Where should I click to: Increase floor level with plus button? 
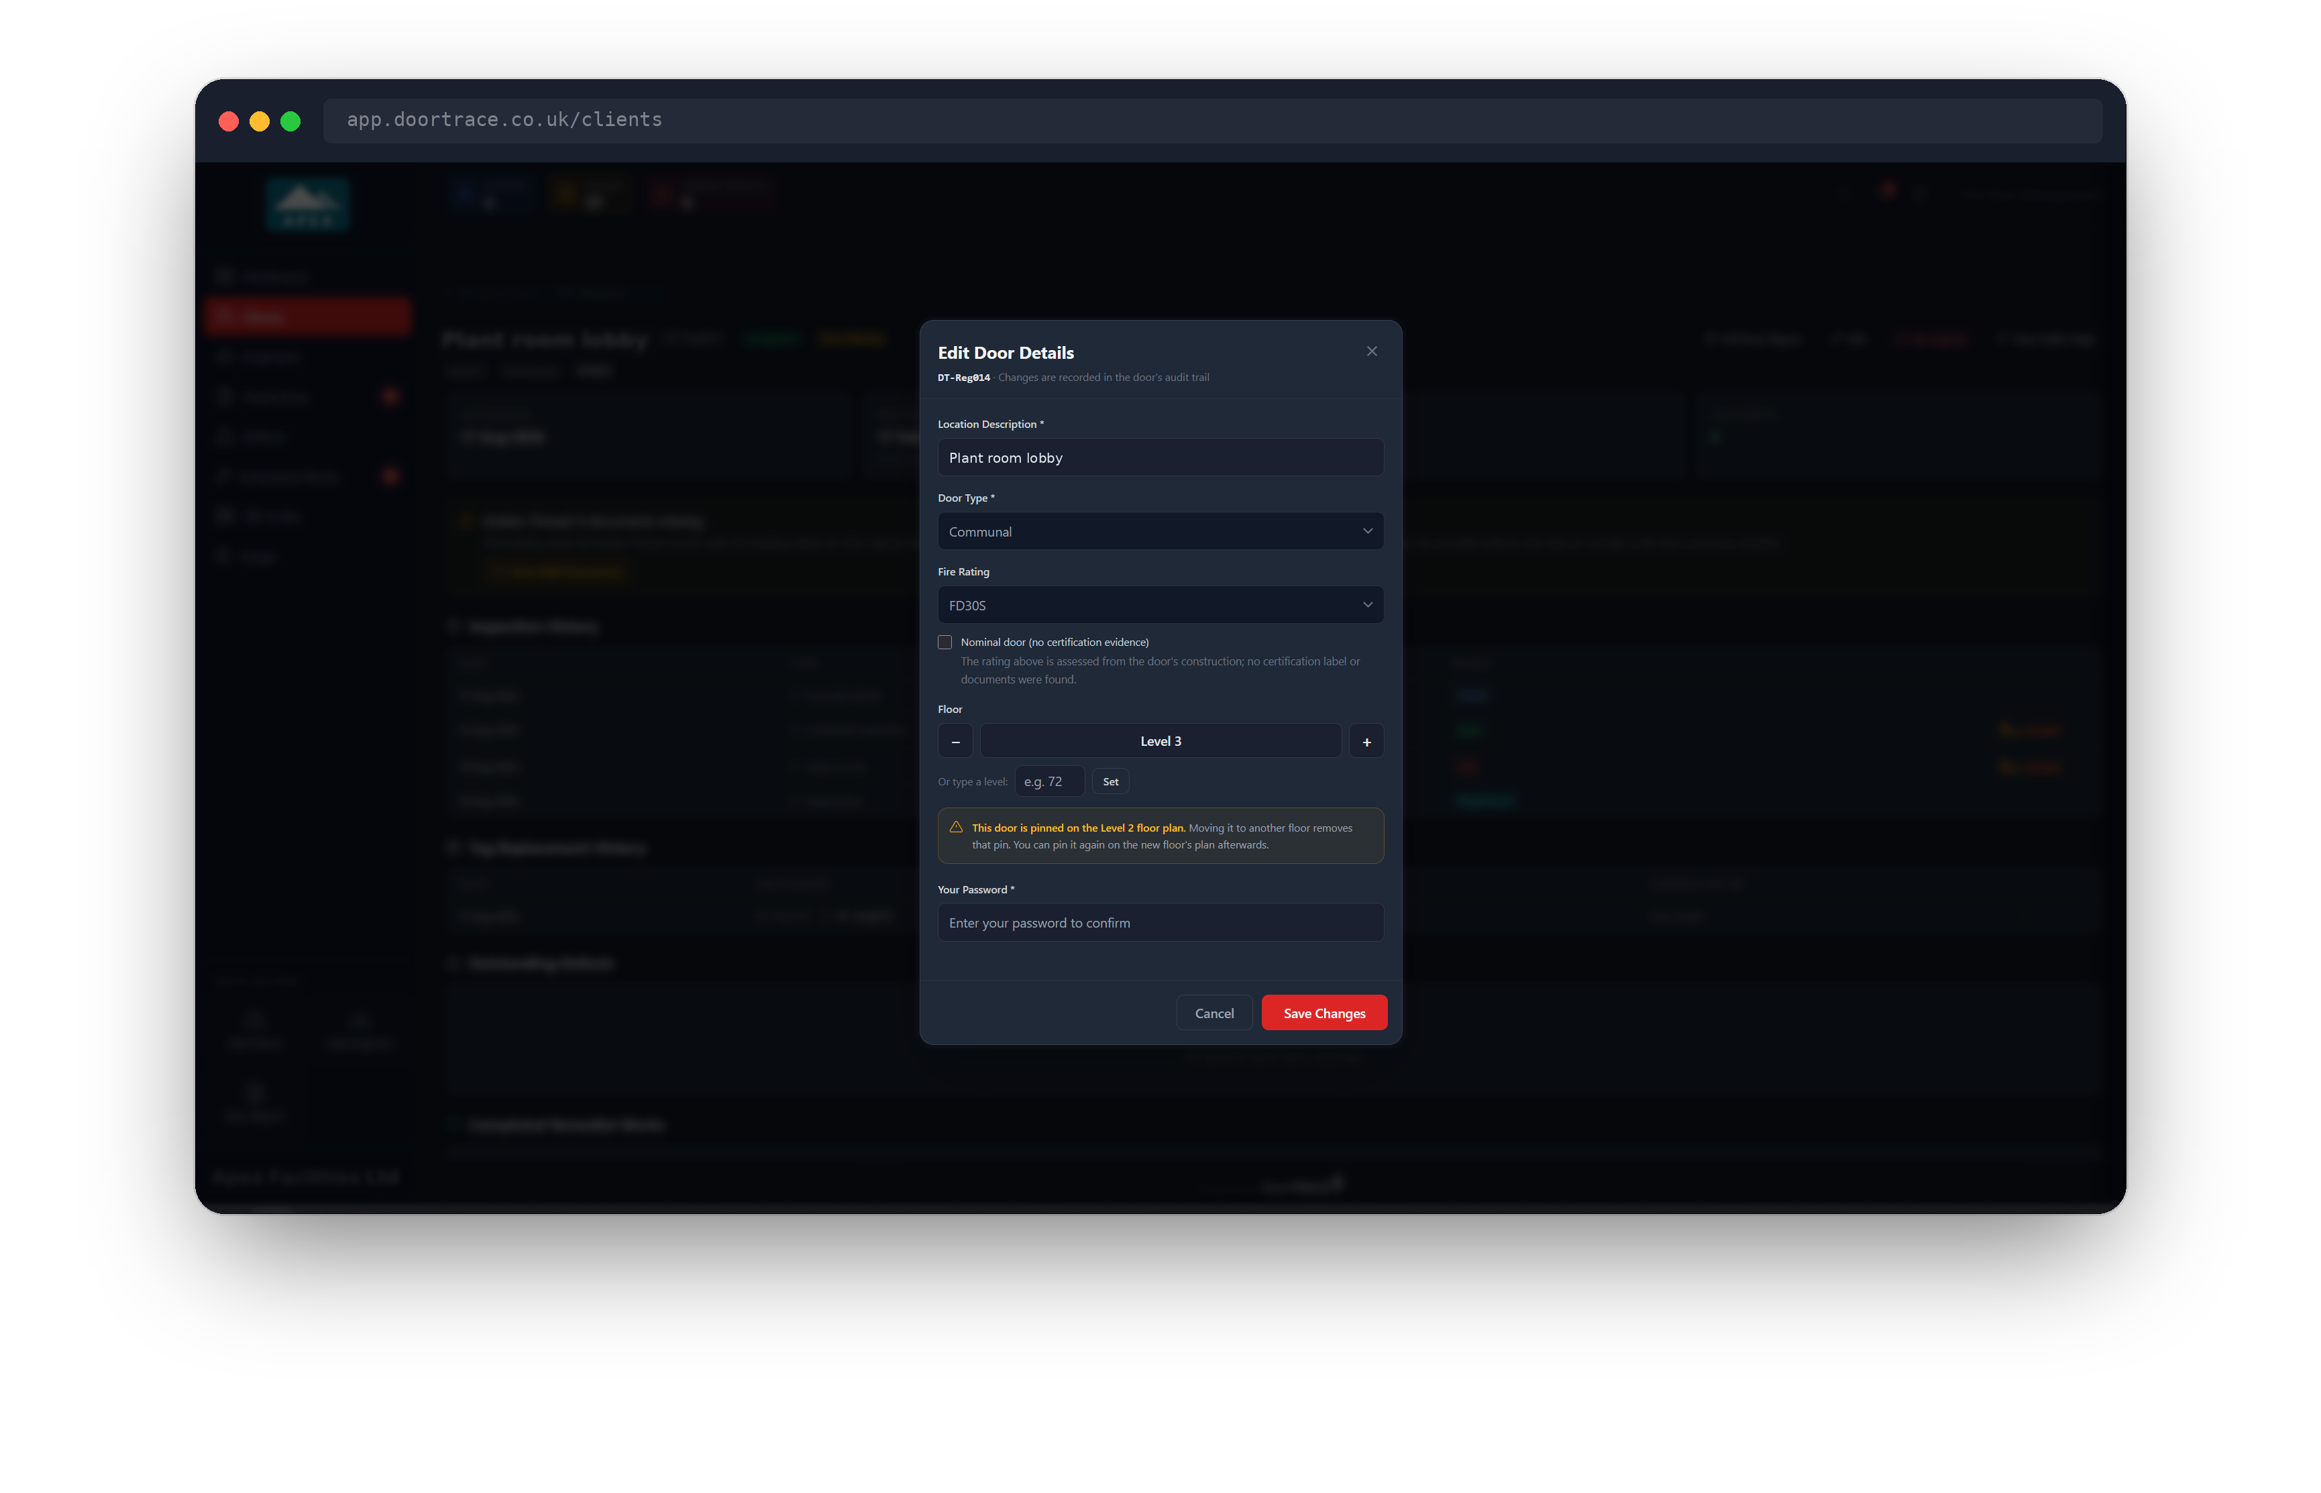point(1366,740)
